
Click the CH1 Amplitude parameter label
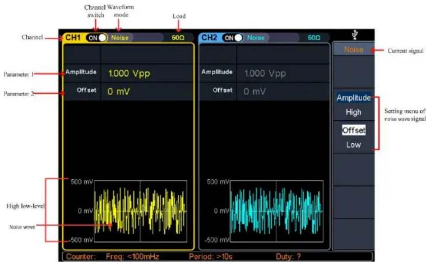coord(81,72)
